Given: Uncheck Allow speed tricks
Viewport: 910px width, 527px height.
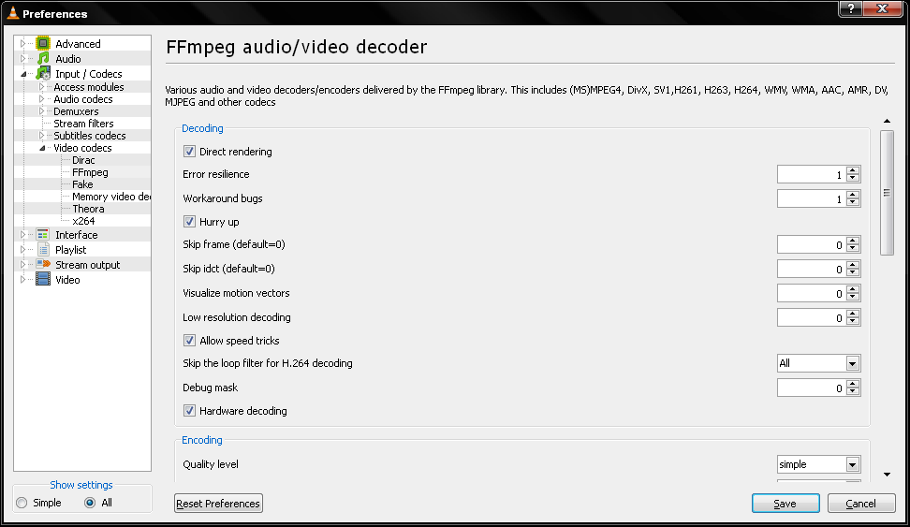Looking at the screenshot, I should tap(189, 341).
